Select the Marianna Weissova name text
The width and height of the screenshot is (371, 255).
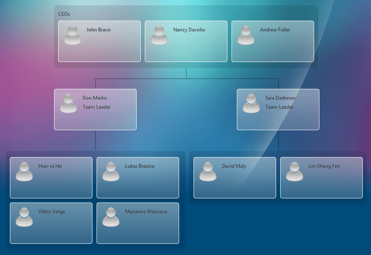click(146, 212)
